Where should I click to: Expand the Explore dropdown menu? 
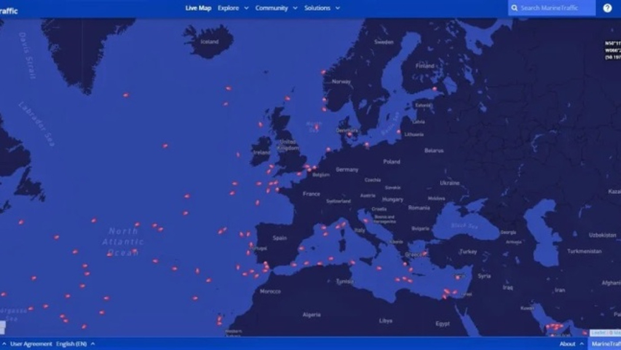point(233,8)
